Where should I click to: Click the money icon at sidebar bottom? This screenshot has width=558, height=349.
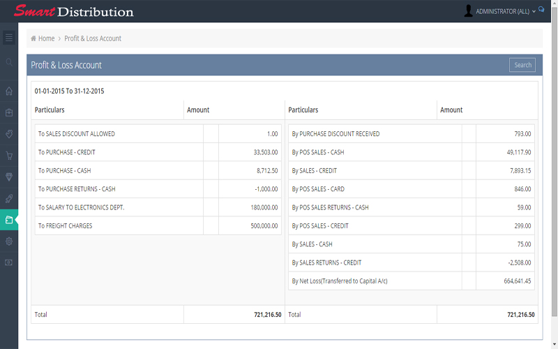(9, 262)
